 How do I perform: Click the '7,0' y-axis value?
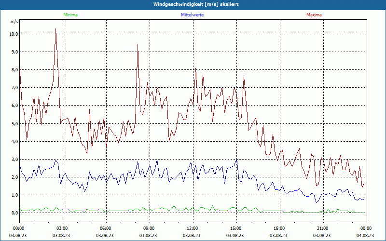click(x=14, y=88)
